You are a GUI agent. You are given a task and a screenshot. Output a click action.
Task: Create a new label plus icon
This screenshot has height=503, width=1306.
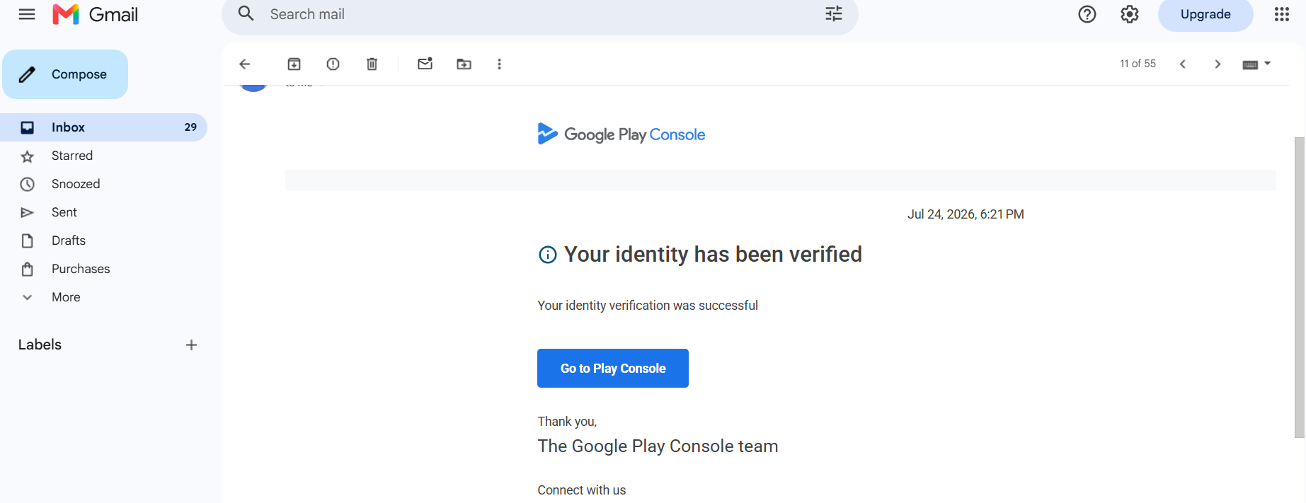191,345
